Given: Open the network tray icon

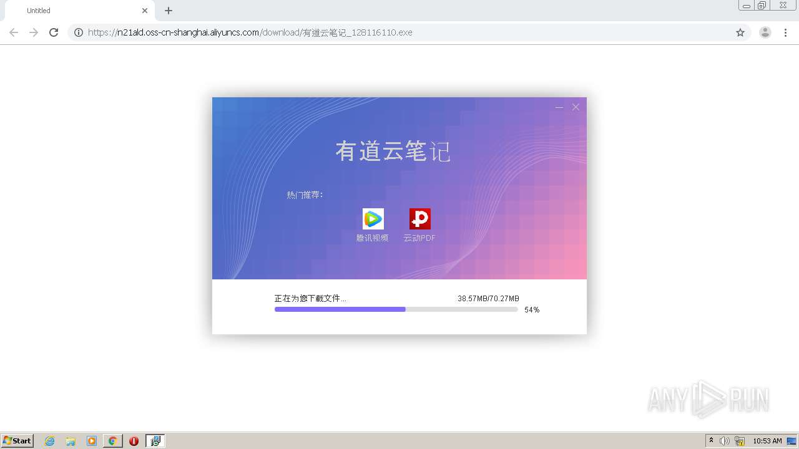Looking at the screenshot, I should tap(740, 441).
